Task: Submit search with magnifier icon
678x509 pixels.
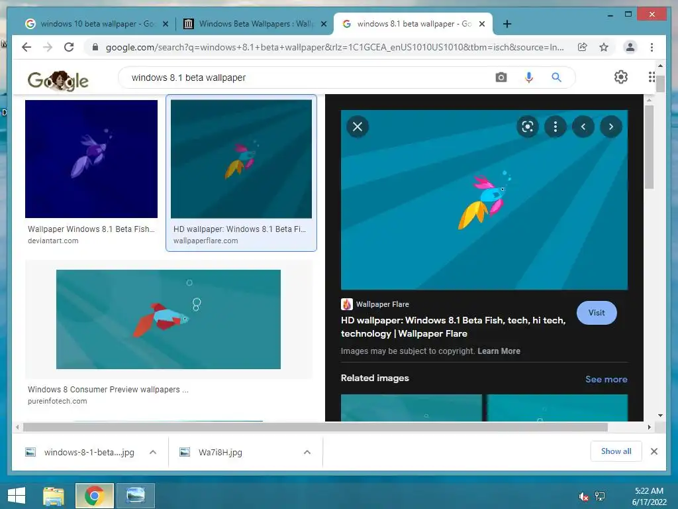Action: click(x=556, y=78)
